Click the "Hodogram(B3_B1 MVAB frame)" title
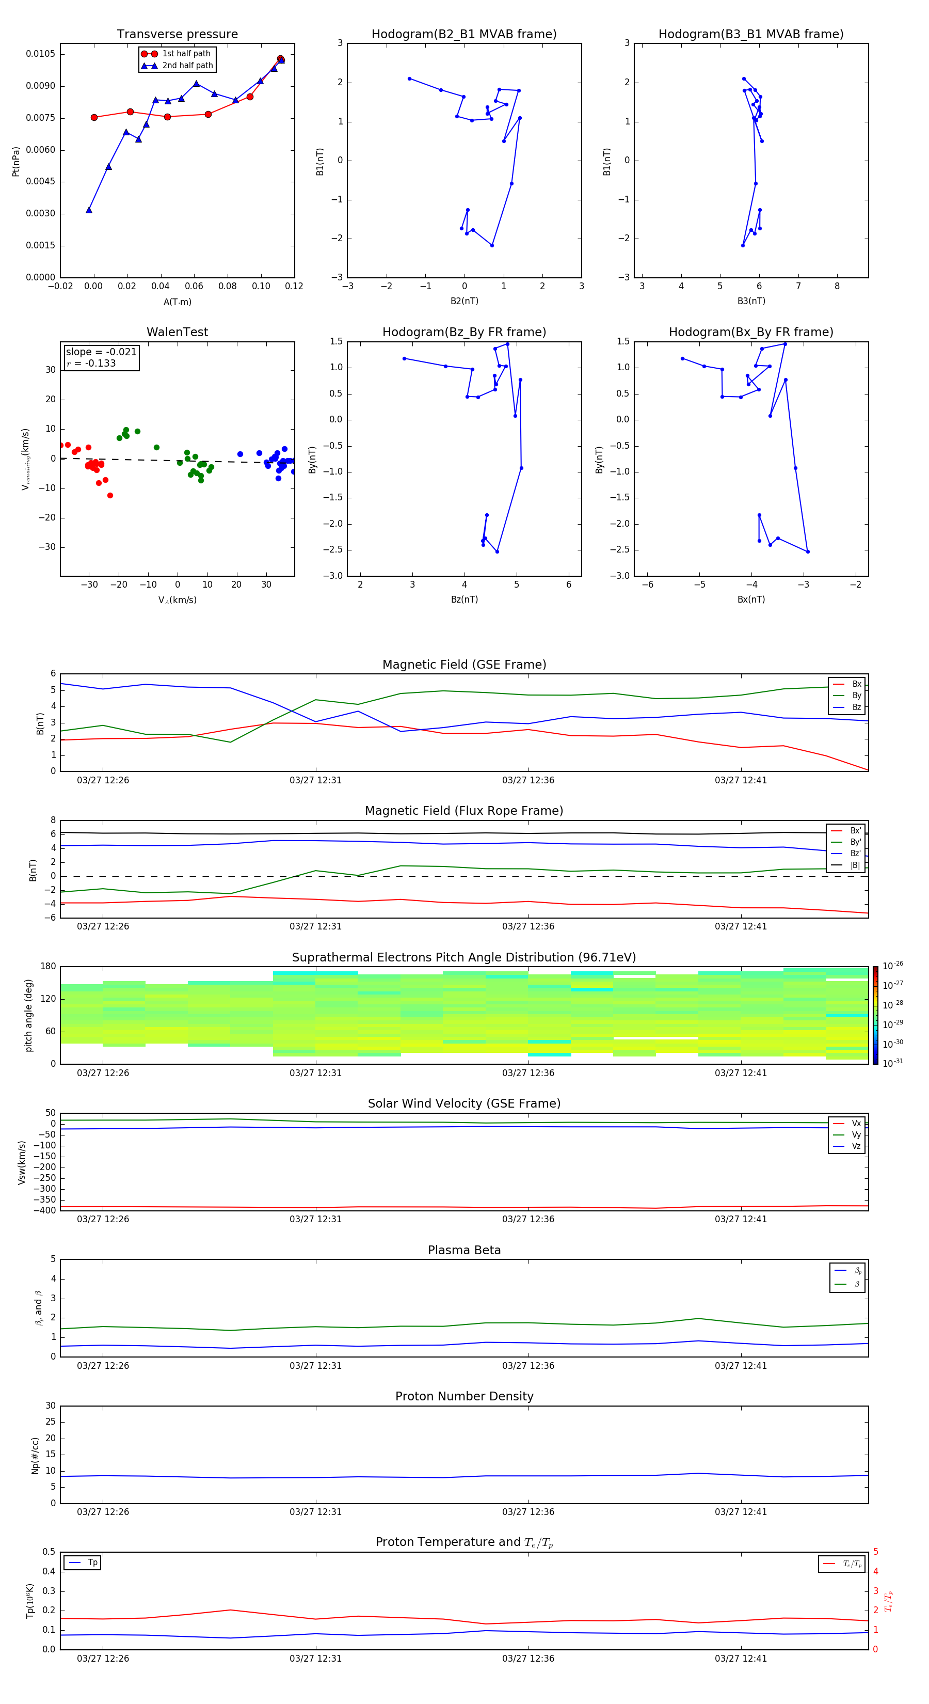 pos(750,35)
